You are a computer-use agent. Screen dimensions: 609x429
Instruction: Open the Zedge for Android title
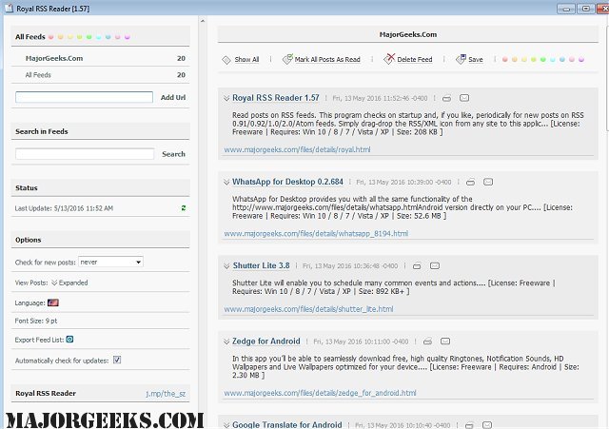[266, 341]
